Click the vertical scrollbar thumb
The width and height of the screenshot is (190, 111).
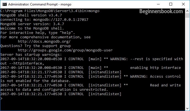(x=187, y=15)
